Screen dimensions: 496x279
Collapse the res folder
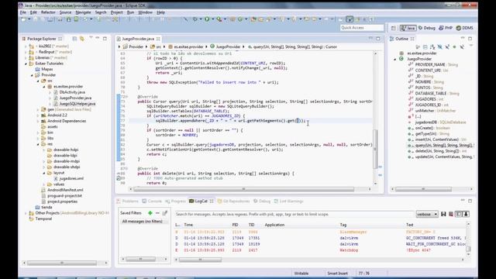(38, 144)
